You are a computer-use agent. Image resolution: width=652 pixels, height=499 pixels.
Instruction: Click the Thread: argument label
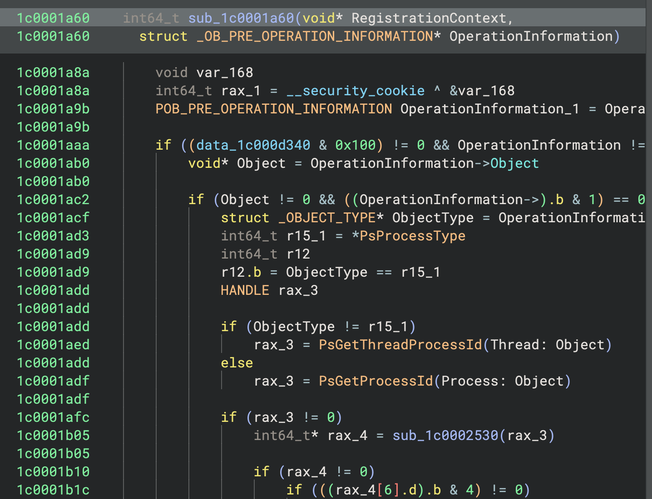519,345
